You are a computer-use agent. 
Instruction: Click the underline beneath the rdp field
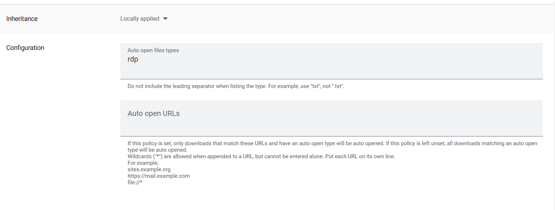(x=331, y=78)
